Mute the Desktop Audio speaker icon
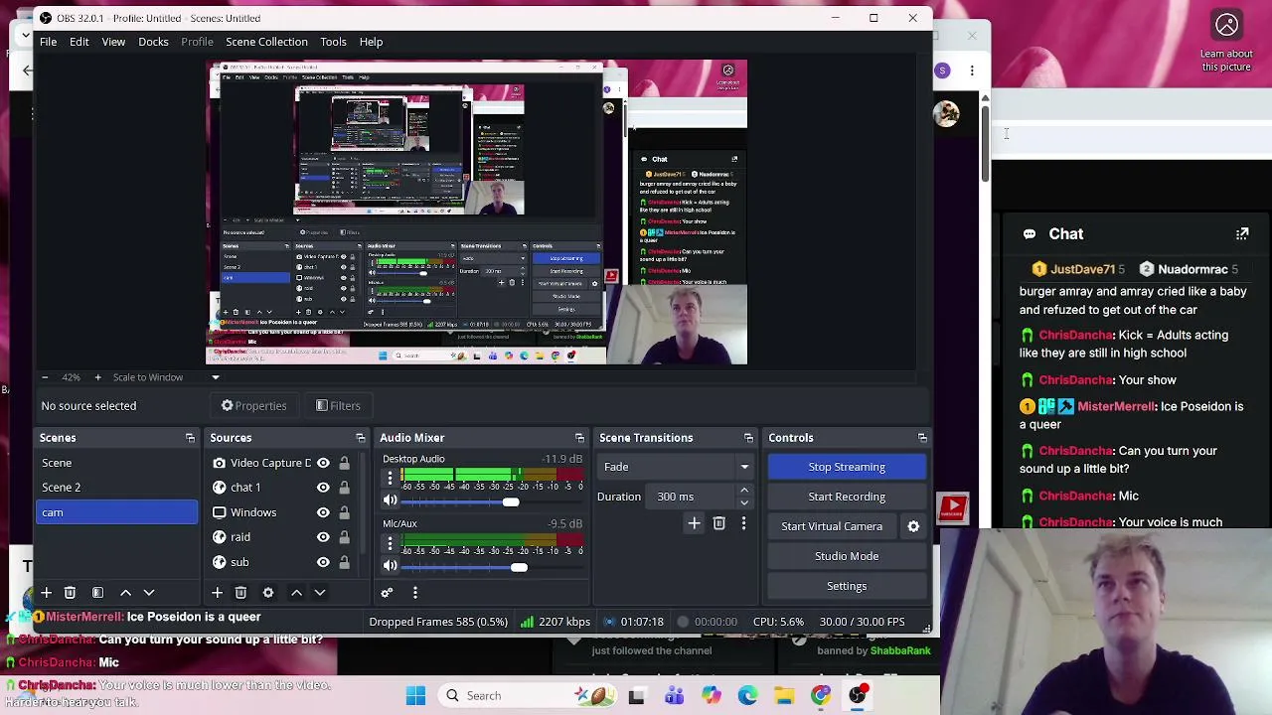This screenshot has width=1272, height=715. [x=390, y=501]
